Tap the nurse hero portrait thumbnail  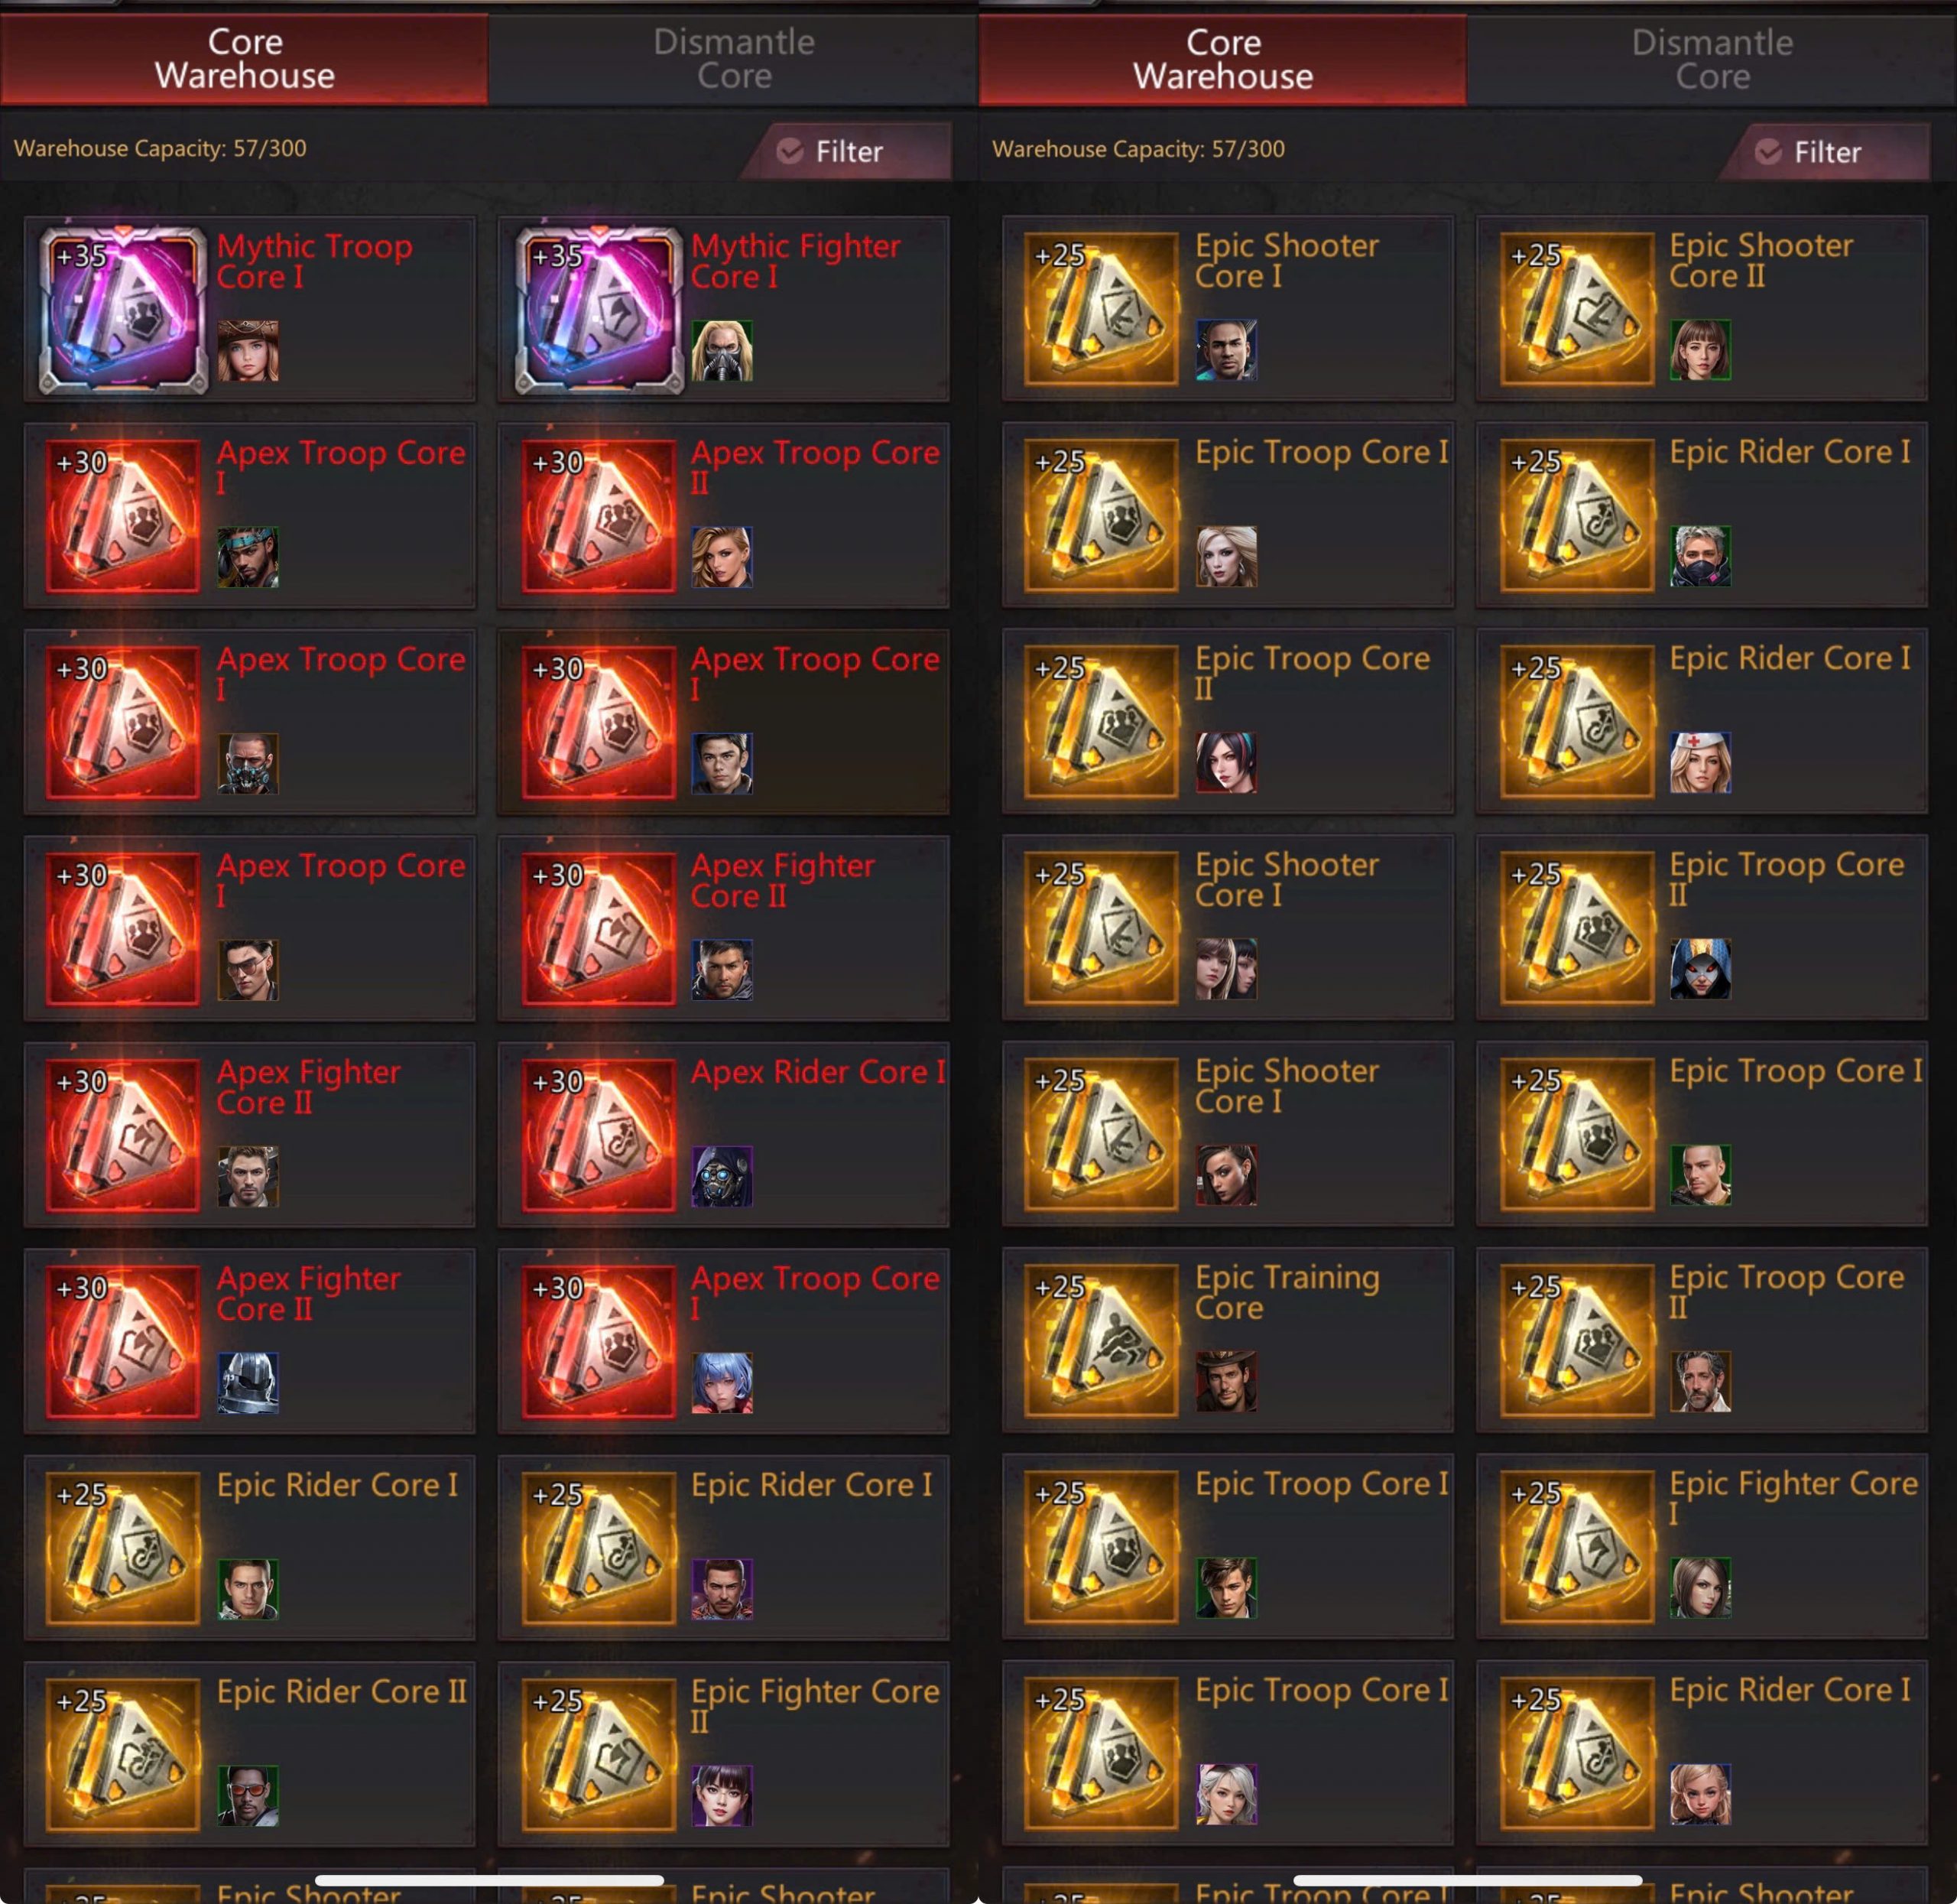coord(1700,763)
